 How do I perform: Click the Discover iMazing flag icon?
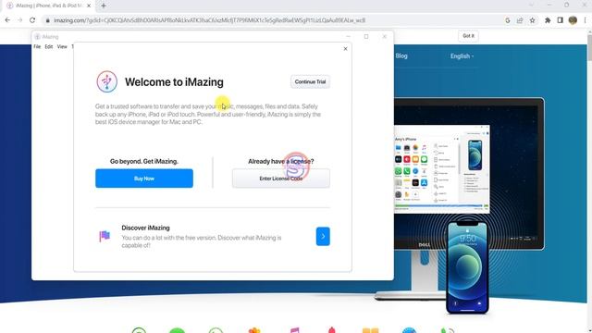(105, 237)
